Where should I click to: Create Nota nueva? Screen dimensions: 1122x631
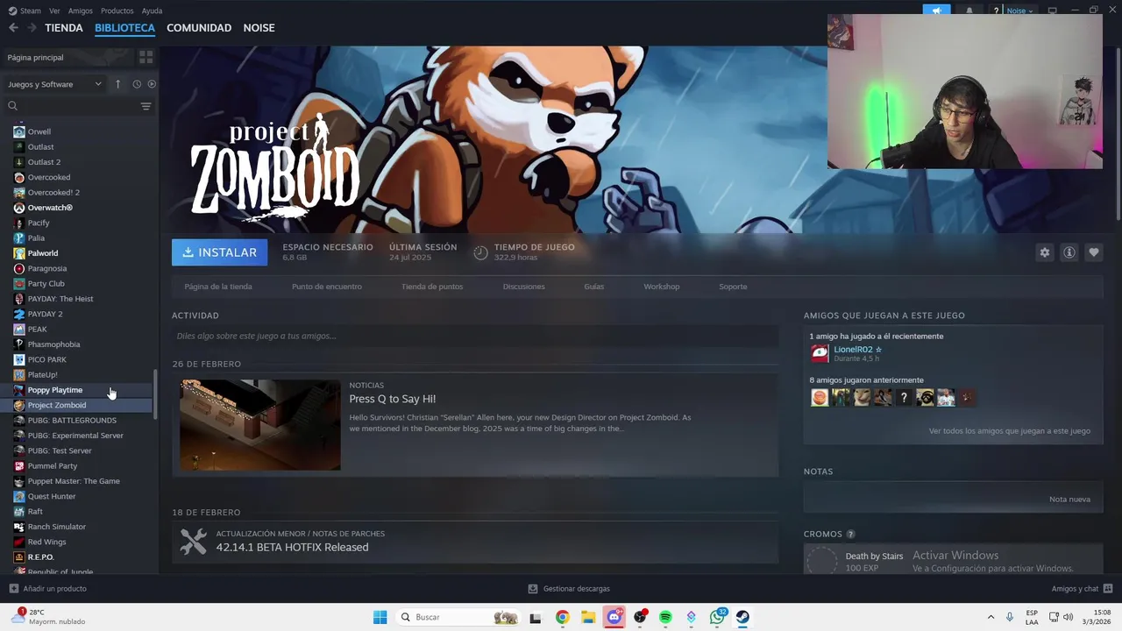[x=1069, y=500]
